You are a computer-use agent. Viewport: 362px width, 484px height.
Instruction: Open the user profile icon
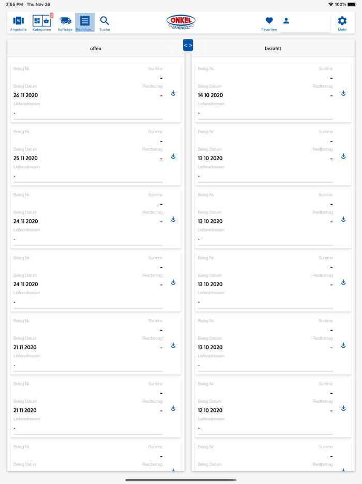pyautogui.click(x=286, y=21)
